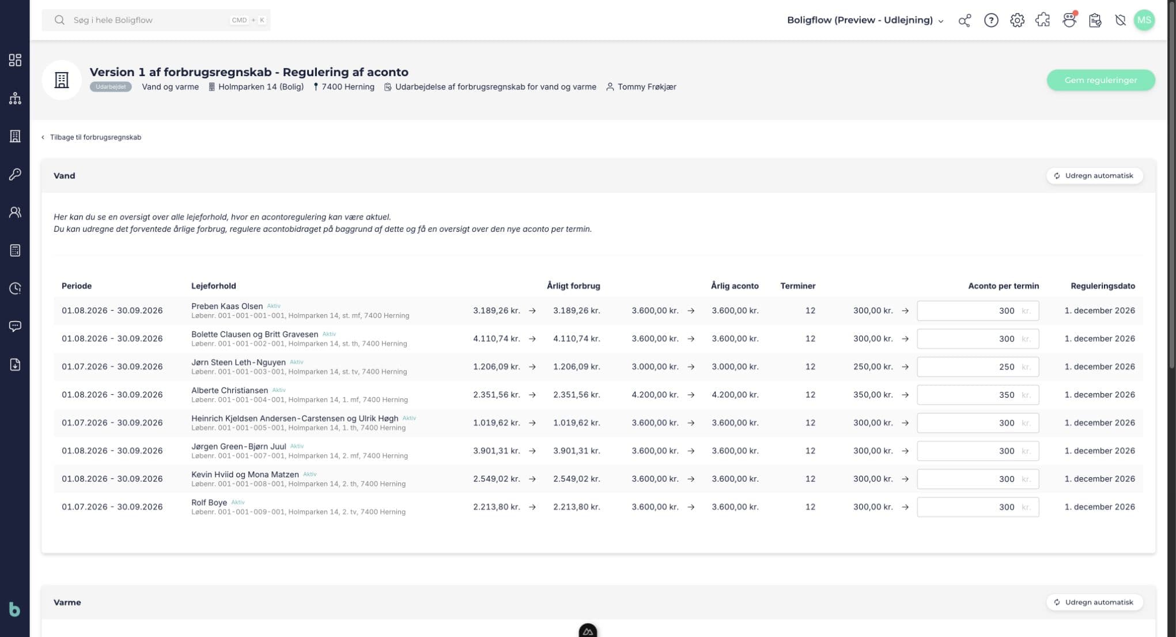Open the tenants people icon in sidebar
The height and width of the screenshot is (637, 1176).
[x=15, y=212]
